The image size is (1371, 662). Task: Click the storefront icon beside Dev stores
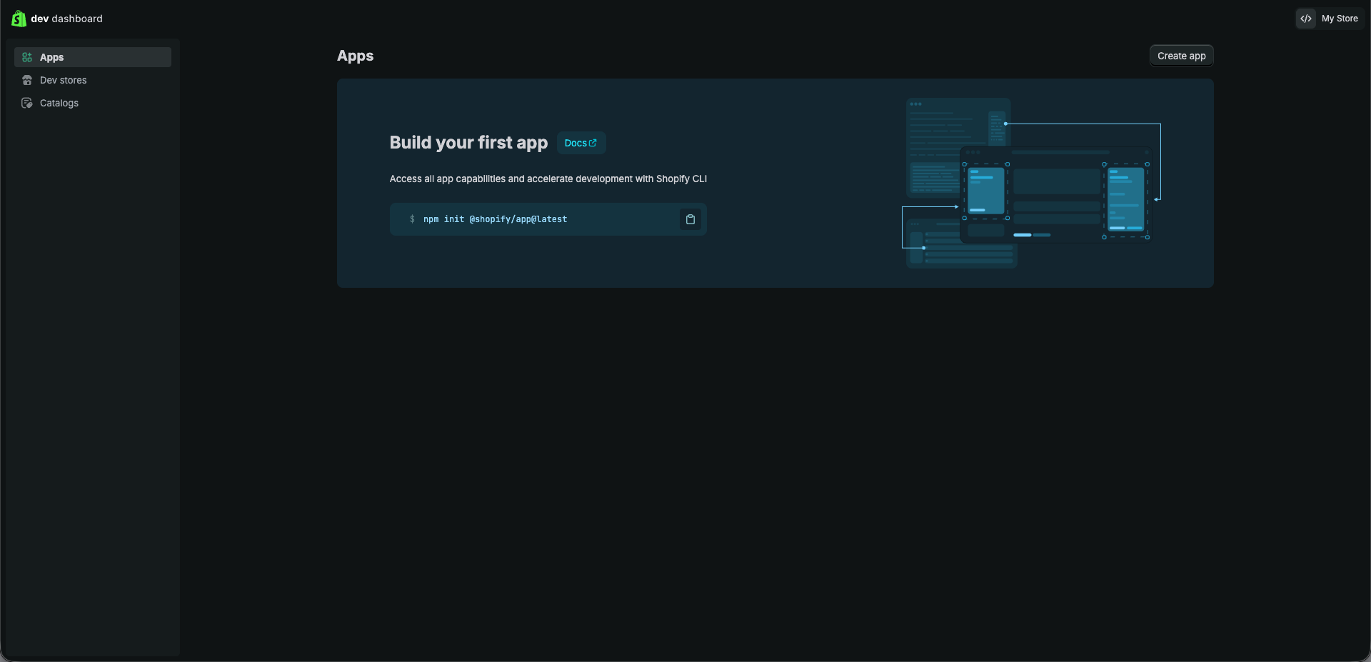27,80
